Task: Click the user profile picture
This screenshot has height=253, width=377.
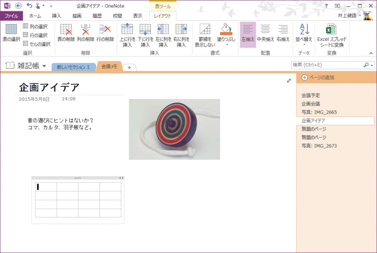Action: (368, 16)
